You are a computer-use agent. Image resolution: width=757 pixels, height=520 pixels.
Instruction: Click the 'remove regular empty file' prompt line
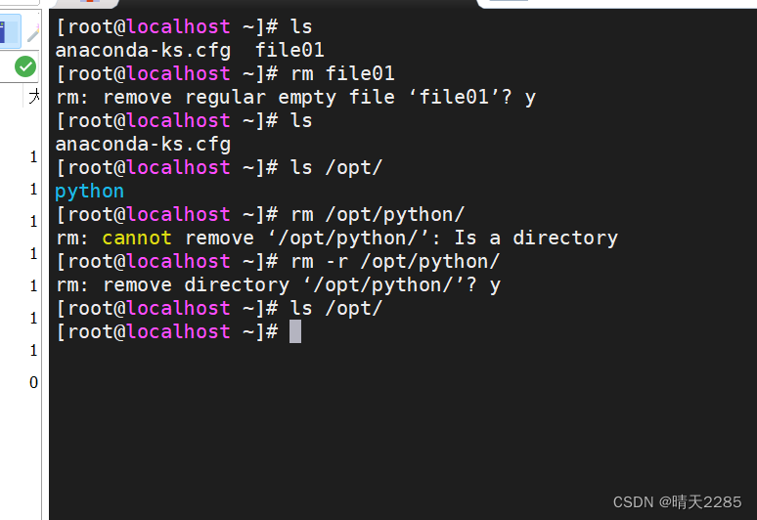(x=295, y=98)
